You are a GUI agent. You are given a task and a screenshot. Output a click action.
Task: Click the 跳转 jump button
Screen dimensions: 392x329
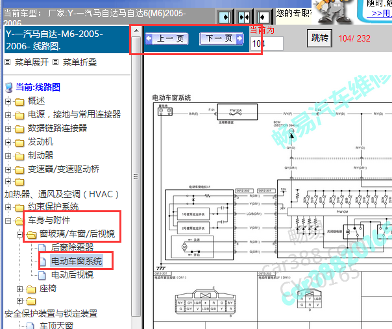click(x=319, y=38)
